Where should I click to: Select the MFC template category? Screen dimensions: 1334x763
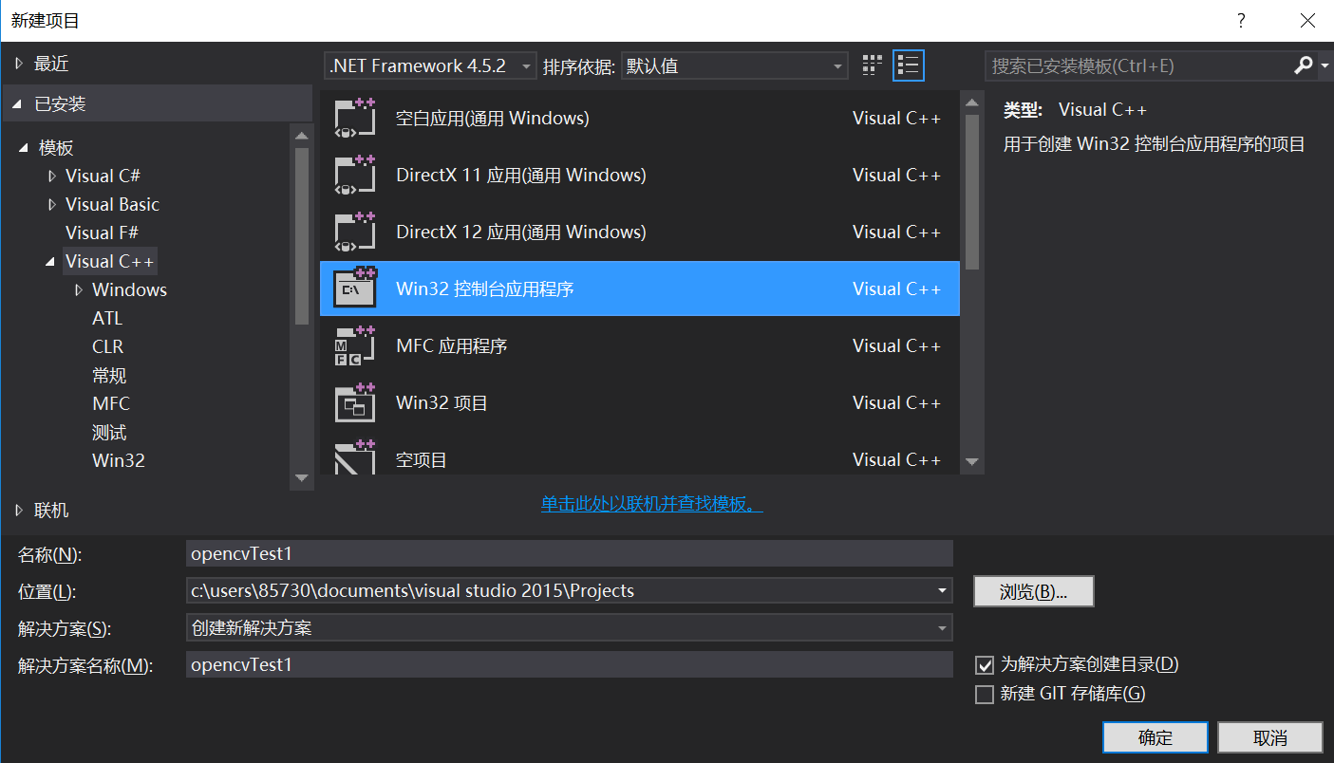[x=111, y=403]
